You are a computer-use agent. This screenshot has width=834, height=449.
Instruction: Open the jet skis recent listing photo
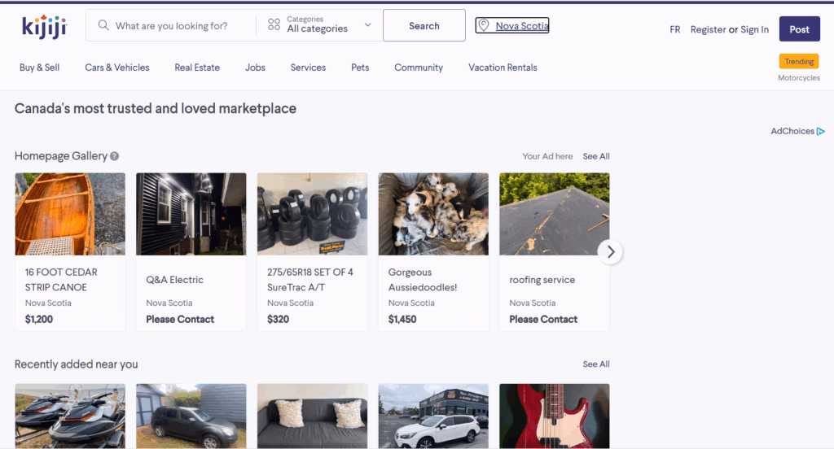[70, 416]
